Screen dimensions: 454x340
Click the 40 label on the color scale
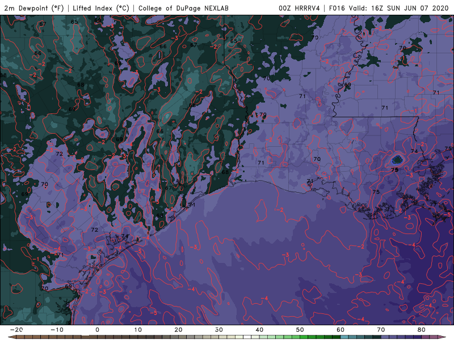pyautogui.click(x=259, y=330)
